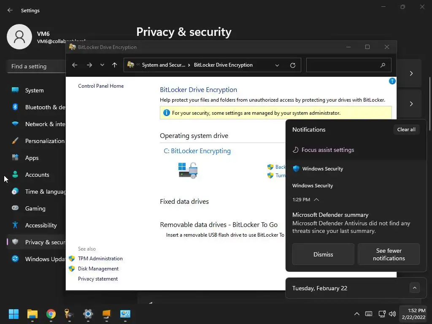
Task: Open Windows Start menu
Action: tap(13, 314)
